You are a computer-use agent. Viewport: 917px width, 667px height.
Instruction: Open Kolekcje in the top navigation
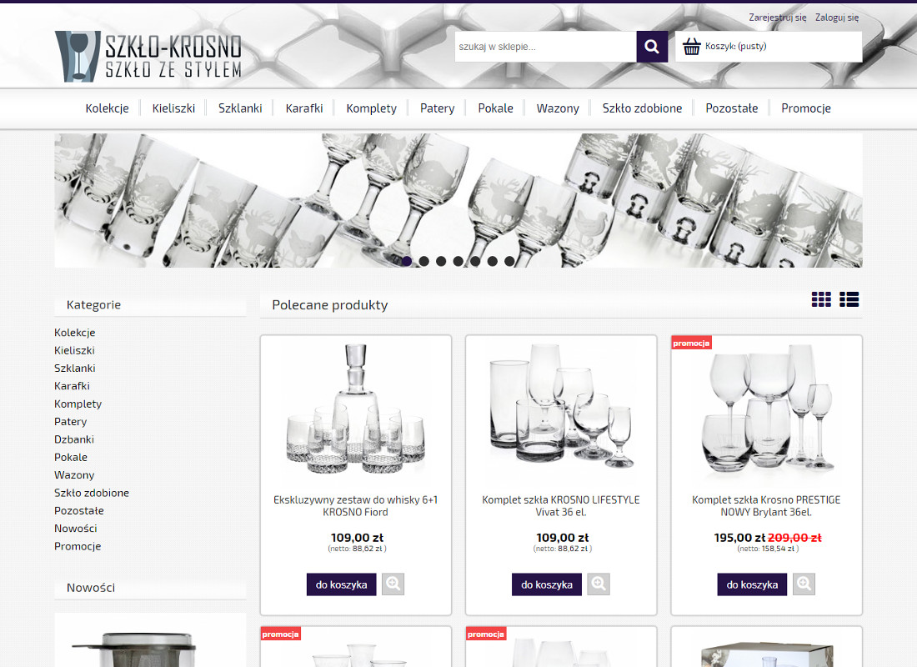click(x=107, y=108)
